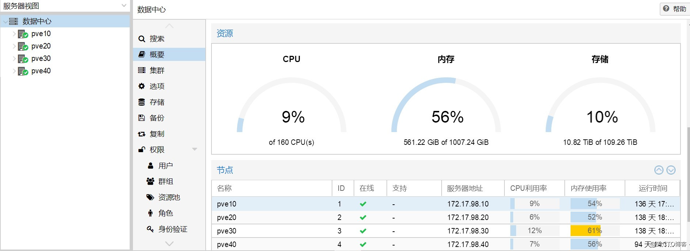This screenshot has height=251, width=690.
Task: Click the help question mark icon
Action: click(x=666, y=8)
